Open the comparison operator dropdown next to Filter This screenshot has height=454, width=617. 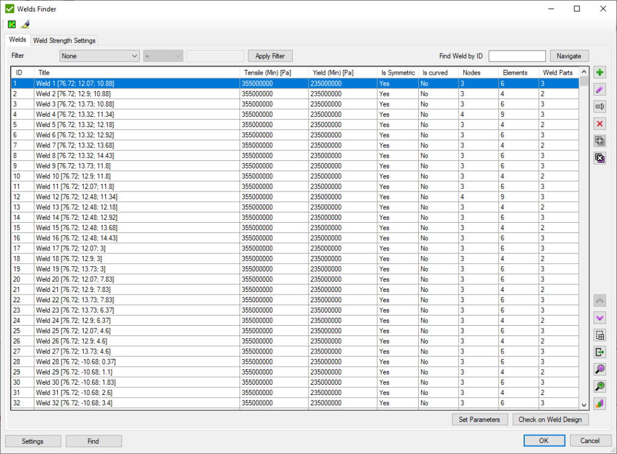(163, 55)
